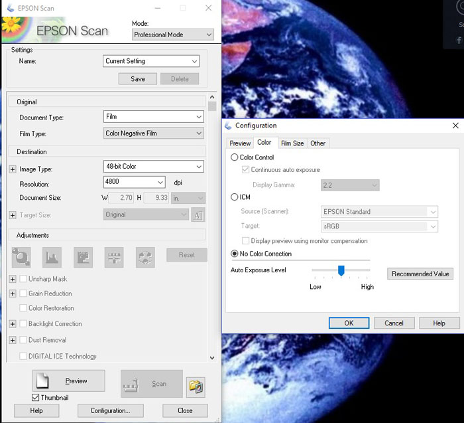Enable the Unsharp Mask checkbox
The image size is (464, 423).
pos(23,279)
